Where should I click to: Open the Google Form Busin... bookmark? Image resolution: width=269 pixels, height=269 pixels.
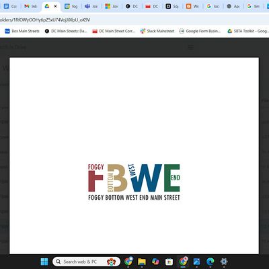(200, 31)
